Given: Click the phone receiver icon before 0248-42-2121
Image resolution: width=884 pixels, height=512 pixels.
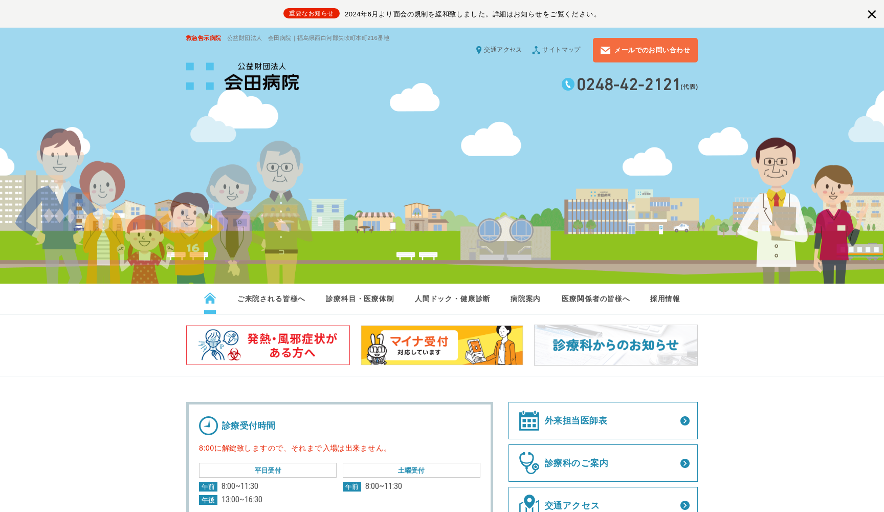Looking at the screenshot, I should [x=568, y=84].
